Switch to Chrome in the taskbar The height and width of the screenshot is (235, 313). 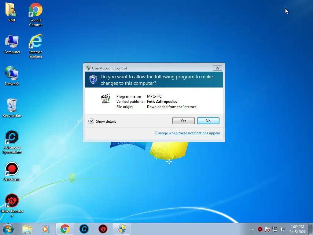pyautogui.click(x=65, y=229)
